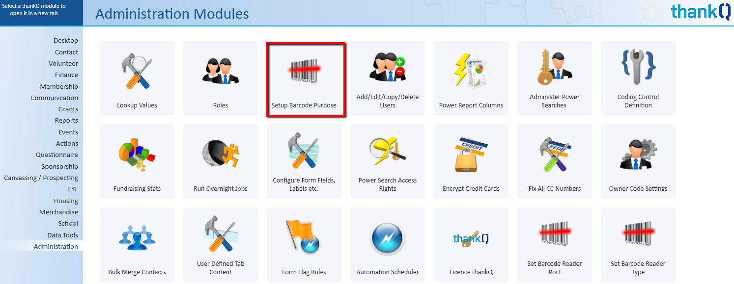The width and height of the screenshot is (734, 284).
Task: Open the Lookup Values module
Action: (x=137, y=78)
